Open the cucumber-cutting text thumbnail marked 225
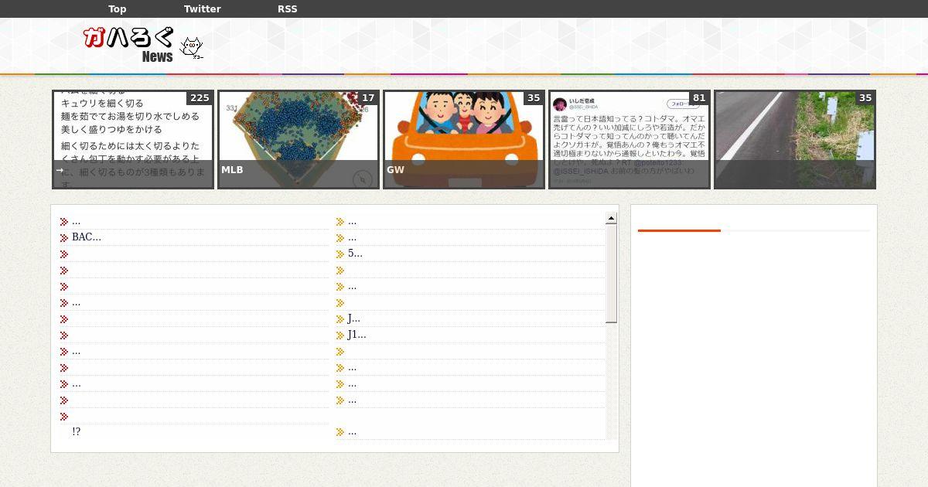This screenshot has height=487, width=928. click(133, 140)
